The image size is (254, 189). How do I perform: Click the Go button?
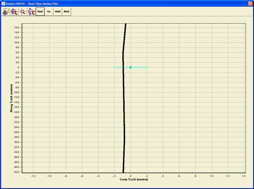[x=49, y=11]
